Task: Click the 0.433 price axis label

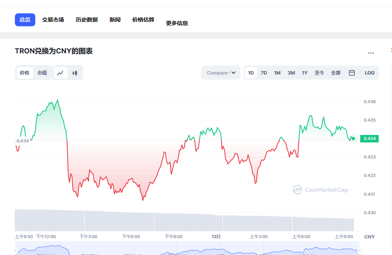Action: 370,157
